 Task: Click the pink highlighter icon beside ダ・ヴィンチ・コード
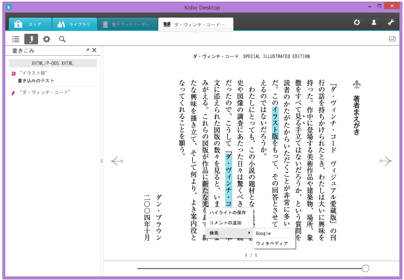coord(13,93)
